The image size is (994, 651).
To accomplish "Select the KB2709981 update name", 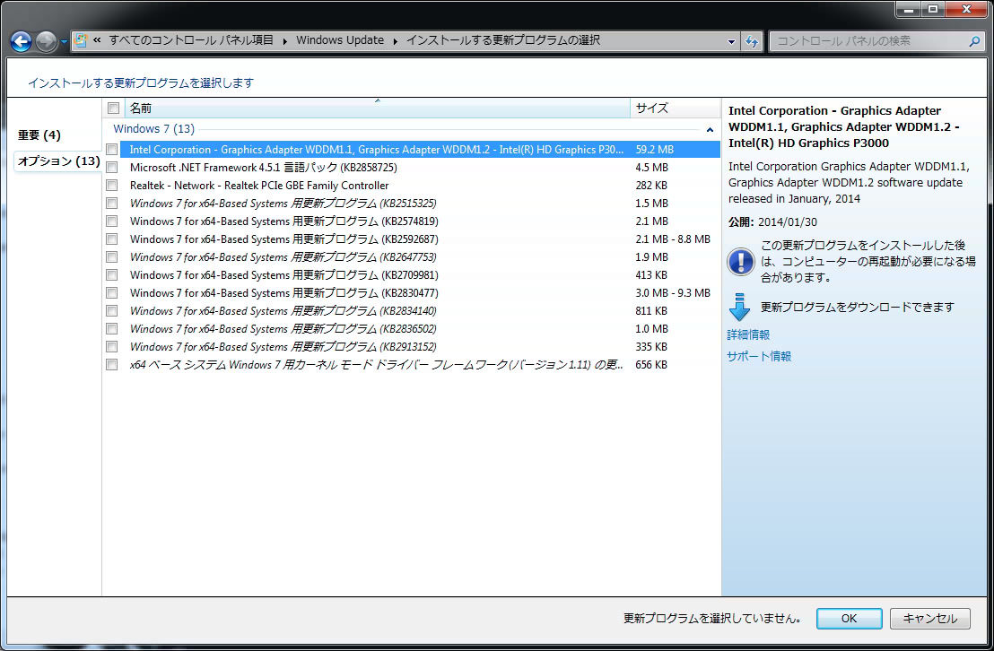I will point(284,275).
